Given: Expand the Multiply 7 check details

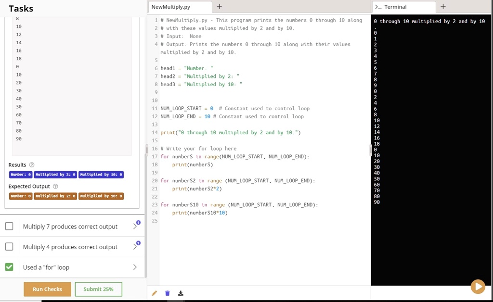Looking at the screenshot, I should tap(135, 226).
